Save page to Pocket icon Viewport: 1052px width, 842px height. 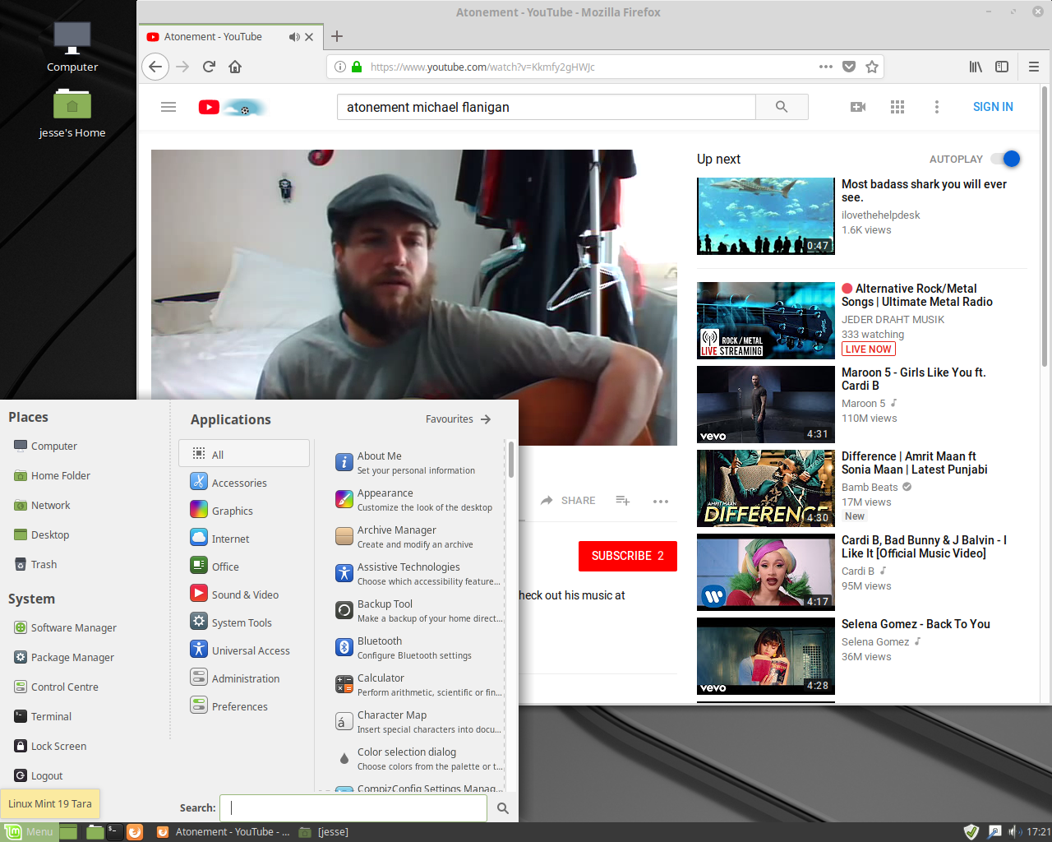click(849, 67)
